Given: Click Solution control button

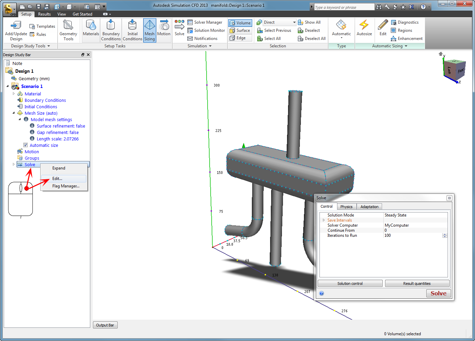Looking at the screenshot, I should click(350, 283).
